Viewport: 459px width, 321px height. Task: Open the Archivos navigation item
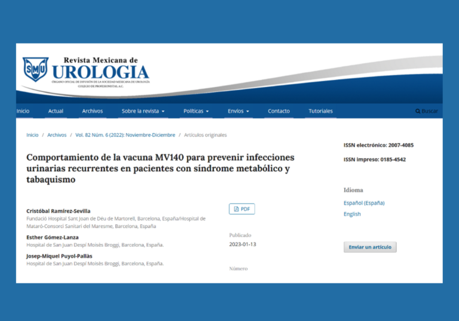click(x=92, y=111)
